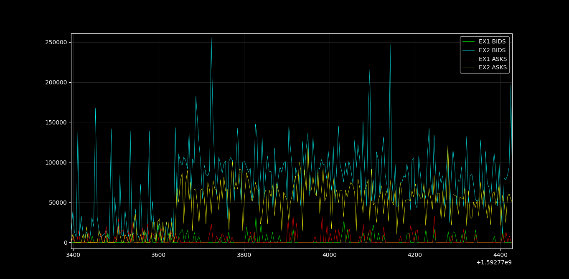The image size is (569, 279).
Task: Click the EX2 BIDS legend label
Action: 492,51
